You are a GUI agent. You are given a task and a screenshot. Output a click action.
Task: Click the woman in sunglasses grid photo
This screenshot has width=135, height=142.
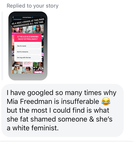click(x=38, y=29)
